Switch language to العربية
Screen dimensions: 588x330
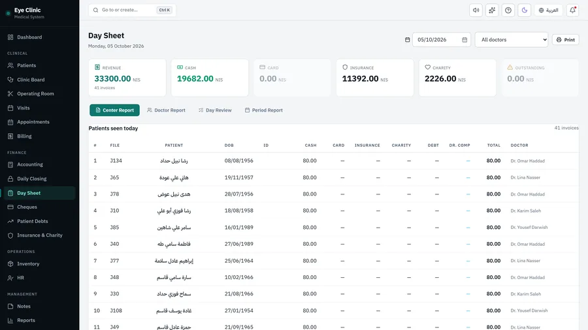coord(548,10)
